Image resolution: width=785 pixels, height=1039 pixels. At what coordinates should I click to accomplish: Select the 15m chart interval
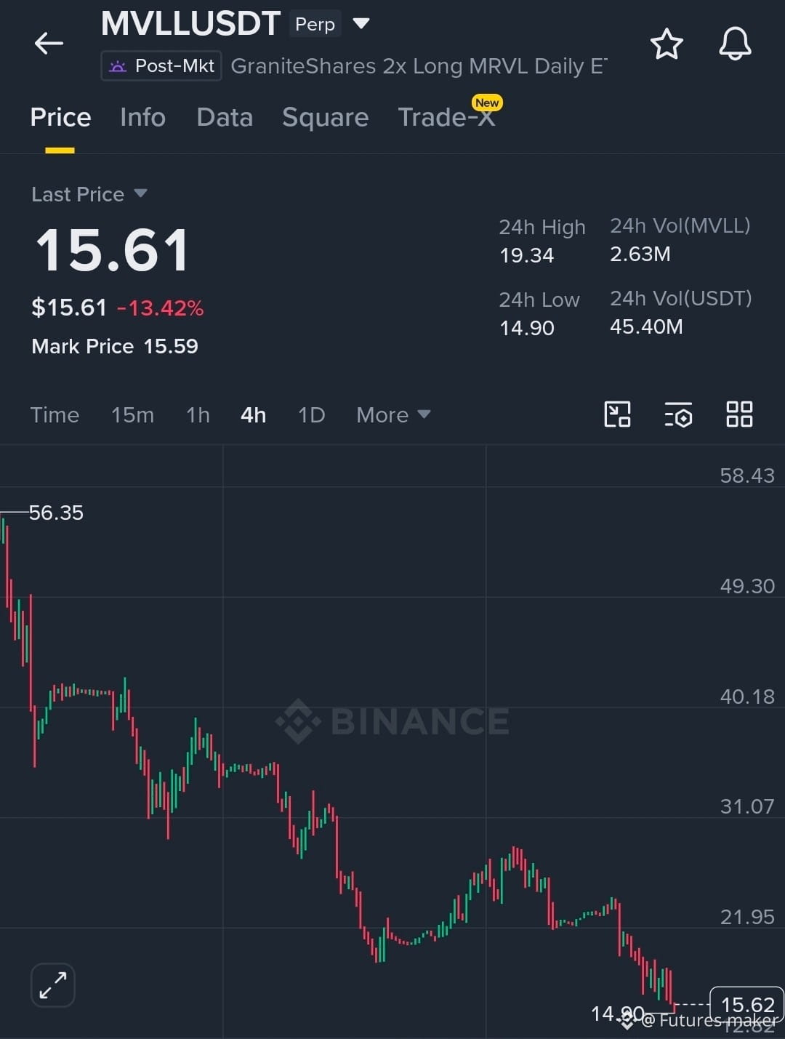(x=132, y=415)
